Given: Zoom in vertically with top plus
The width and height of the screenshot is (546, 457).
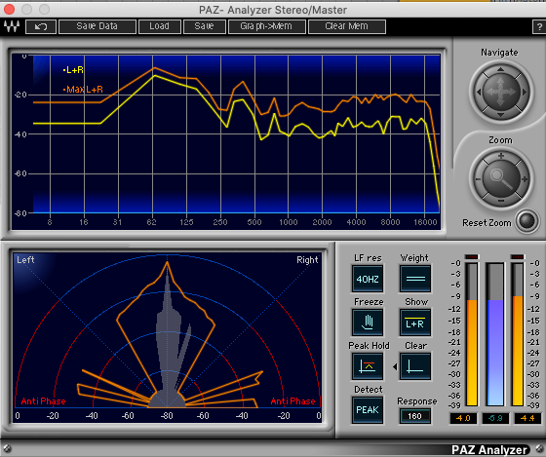Looking at the screenshot, I should (x=501, y=156).
